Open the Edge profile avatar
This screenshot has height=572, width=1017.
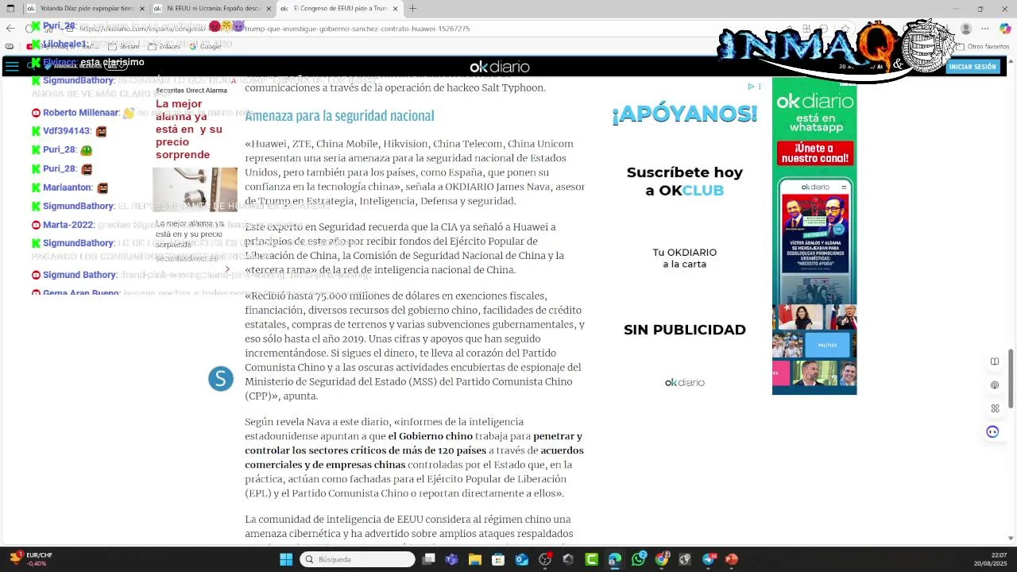click(965, 29)
